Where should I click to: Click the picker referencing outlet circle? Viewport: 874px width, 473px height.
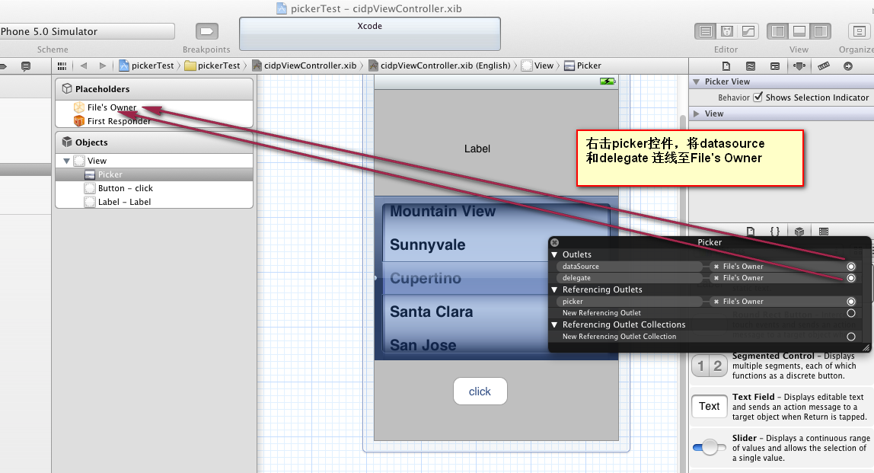pyautogui.click(x=851, y=301)
